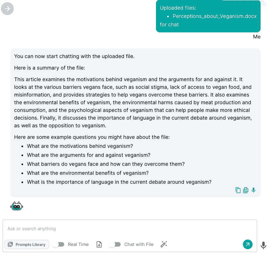Expand the sidebar with the arrow
The height and width of the screenshot is (253, 267).
point(7,9)
